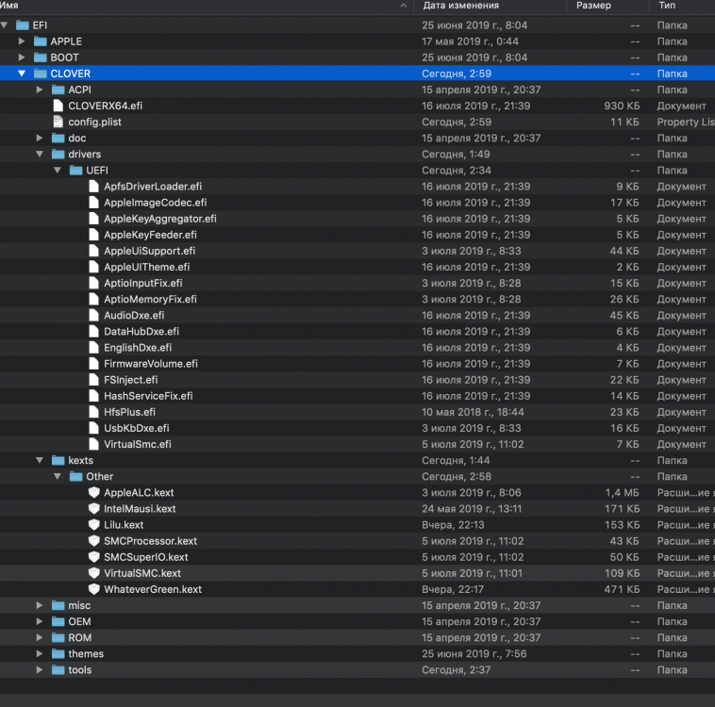Select the AppleKeyAggregator.efi file name
Viewport: 715px width, 707px height.
point(160,219)
